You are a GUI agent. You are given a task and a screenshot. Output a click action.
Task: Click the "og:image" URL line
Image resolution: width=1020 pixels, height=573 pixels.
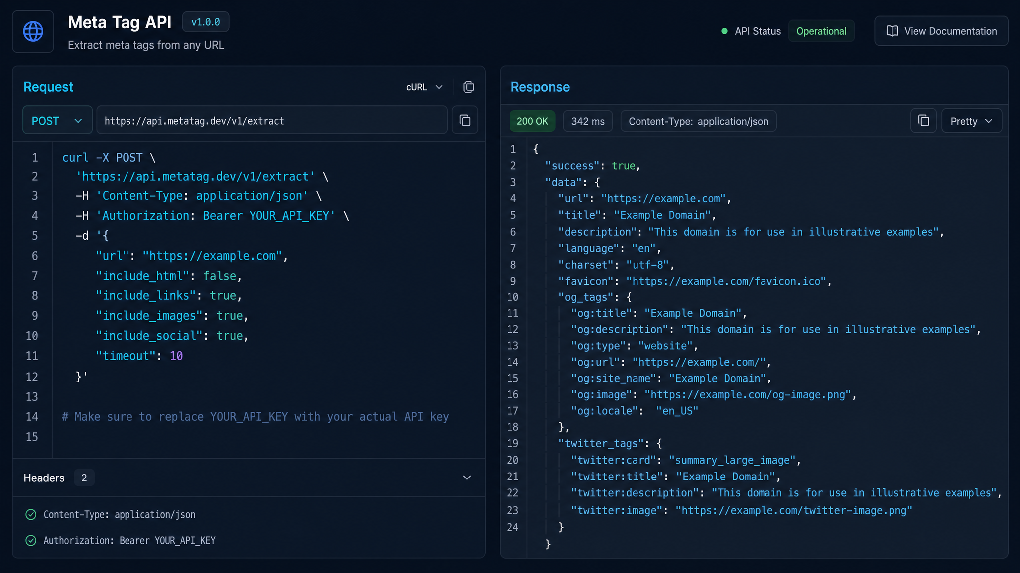(x=713, y=394)
